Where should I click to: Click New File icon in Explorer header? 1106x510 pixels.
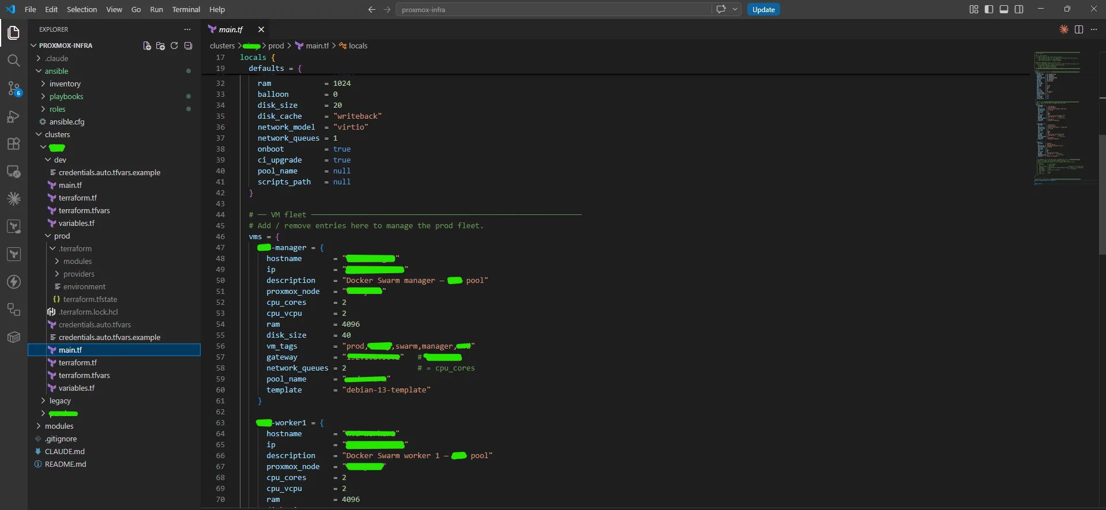pyautogui.click(x=146, y=46)
